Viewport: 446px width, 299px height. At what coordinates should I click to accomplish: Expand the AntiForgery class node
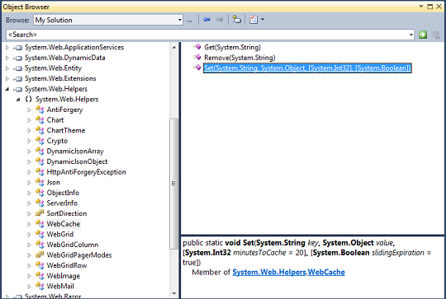[29, 110]
